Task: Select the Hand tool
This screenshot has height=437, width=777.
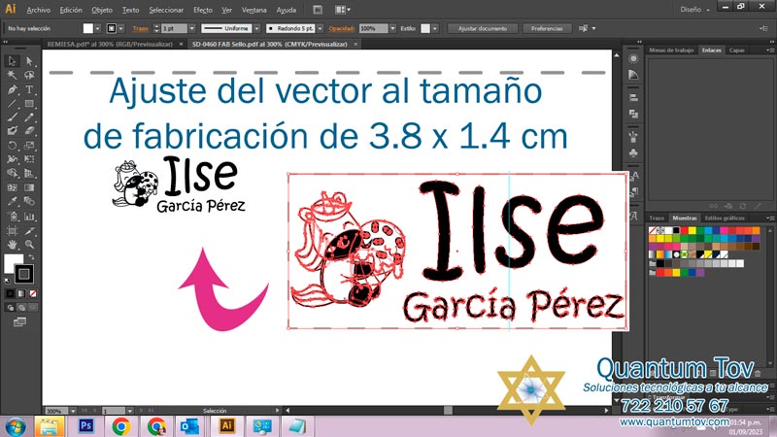Action: pyautogui.click(x=13, y=245)
